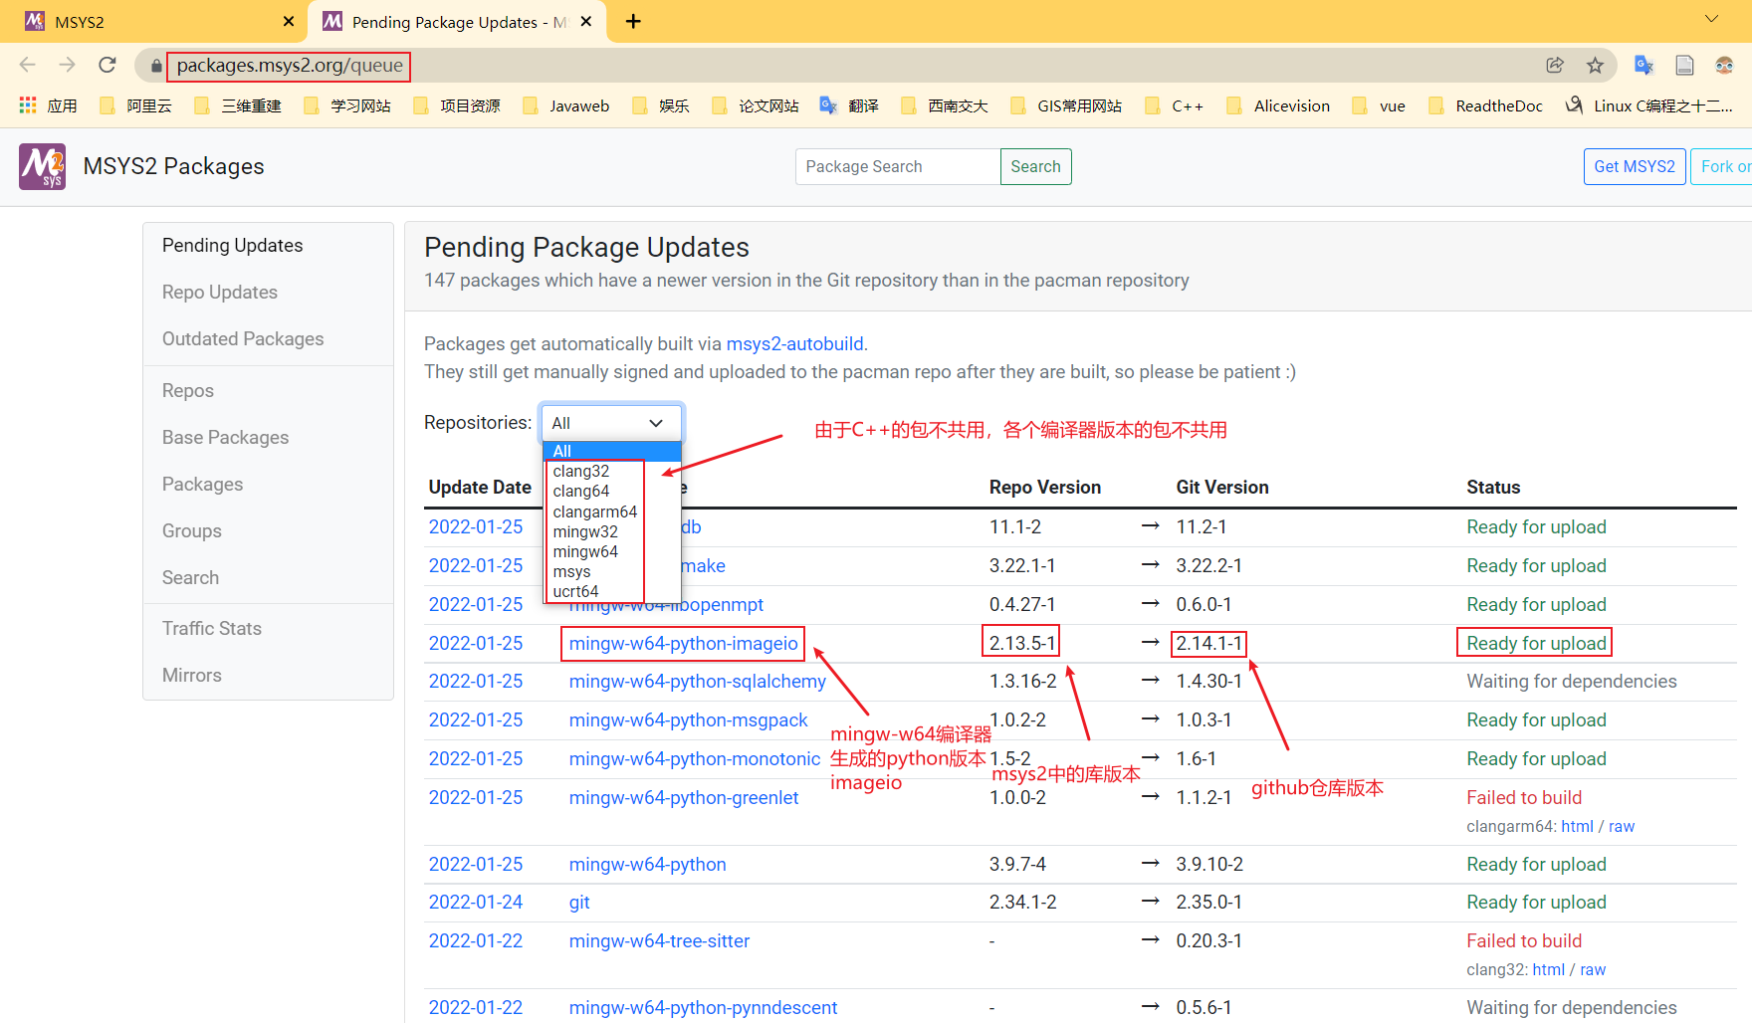Reload the page with refresh icon
Image resolution: width=1752 pixels, height=1023 pixels.
click(108, 65)
